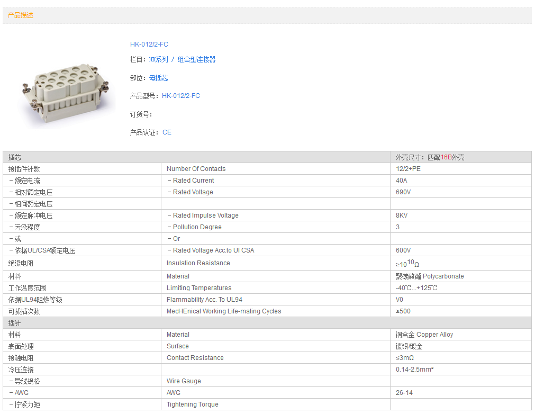Click the HK-012/2-FC product title link
The height and width of the screenshot is (414, 535).
pyautogui.click(x=149, y=44)
